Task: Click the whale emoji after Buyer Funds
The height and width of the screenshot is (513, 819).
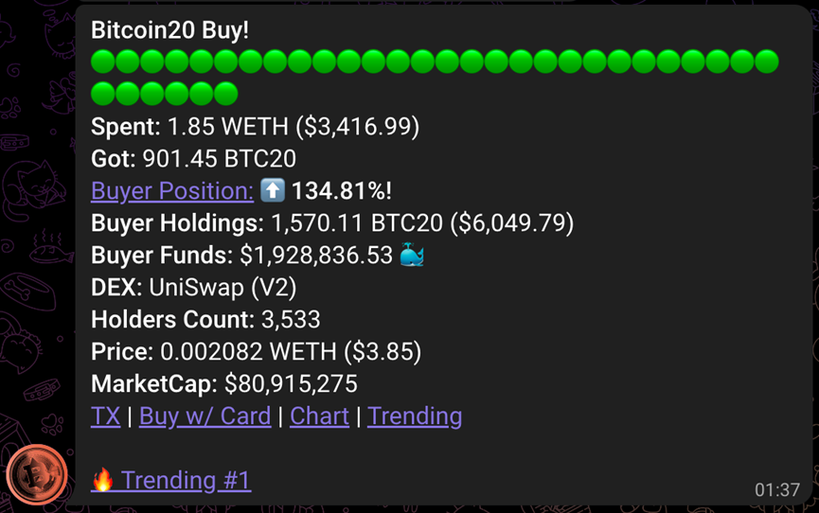Action: 412,255
